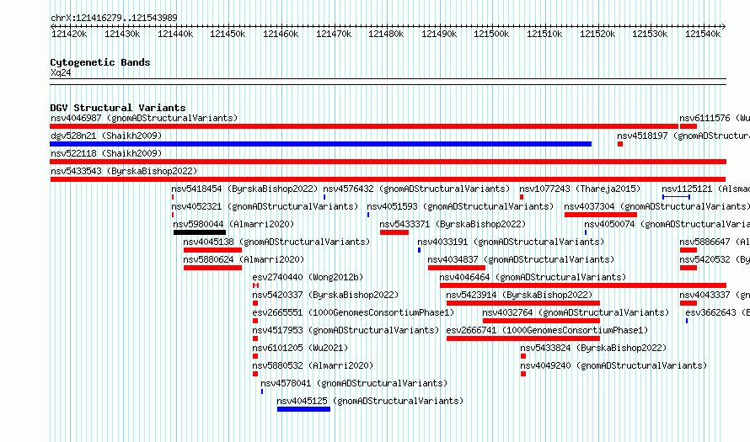Select nsv5433543 (ByrskaBishop2022) label
The image size is (750, 442).
click(124, 171)
